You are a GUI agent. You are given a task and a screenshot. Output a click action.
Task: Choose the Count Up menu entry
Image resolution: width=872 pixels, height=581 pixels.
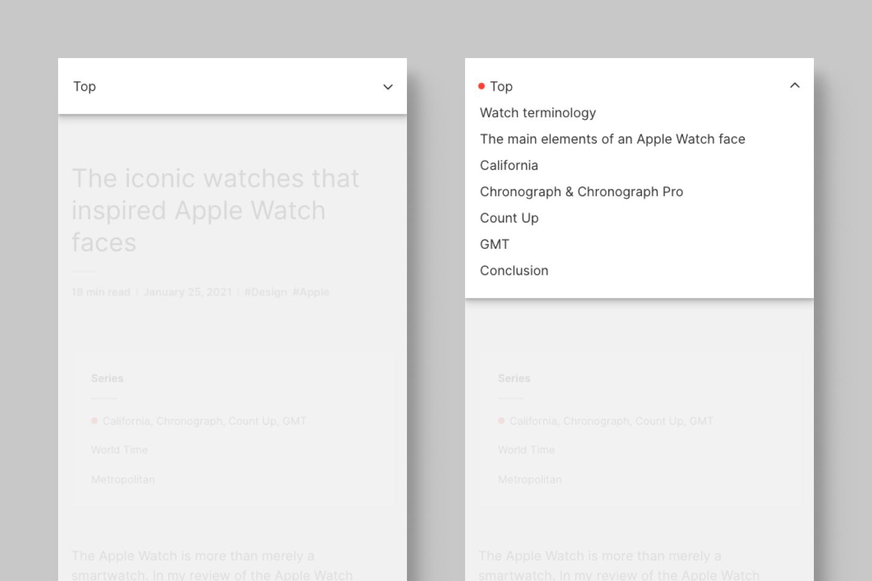pyautogui.click(x=509, y=218)
